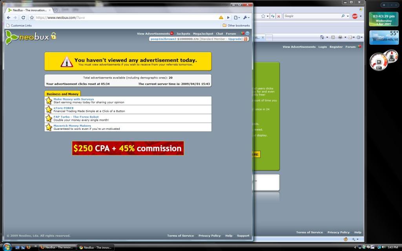Click the NeoBux logo
Viewport: 402px width, 251px height.
[x=27, y=37]
